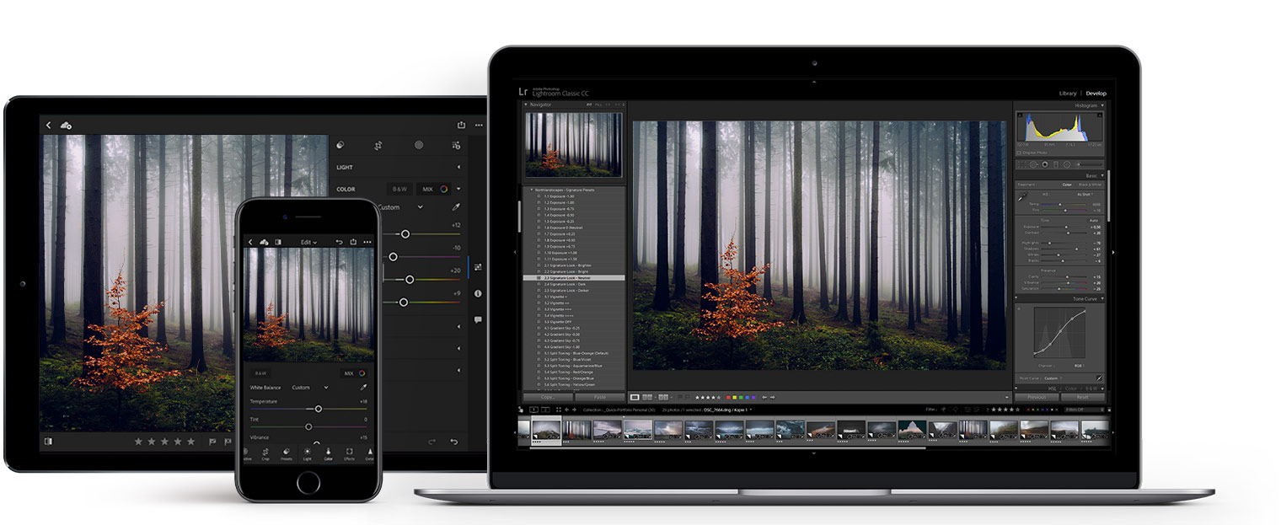Enable B&W mode in phone color panel
1281x525 pixels.
pos(260,373)
